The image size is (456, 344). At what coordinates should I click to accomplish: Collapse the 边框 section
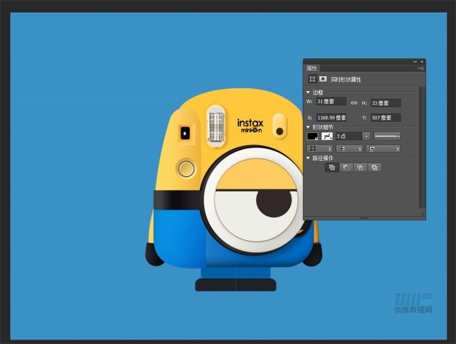click(308, 93)
